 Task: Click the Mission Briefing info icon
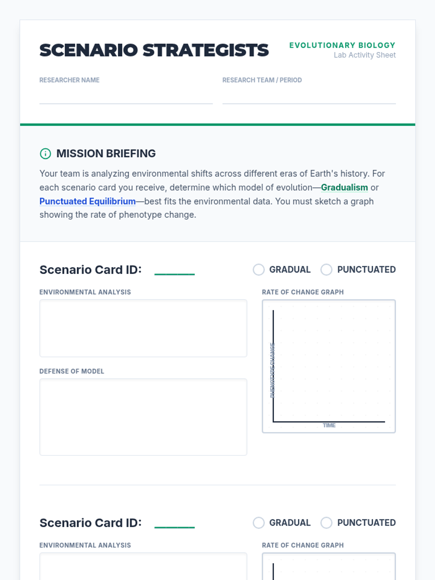(x=45, y=154)
